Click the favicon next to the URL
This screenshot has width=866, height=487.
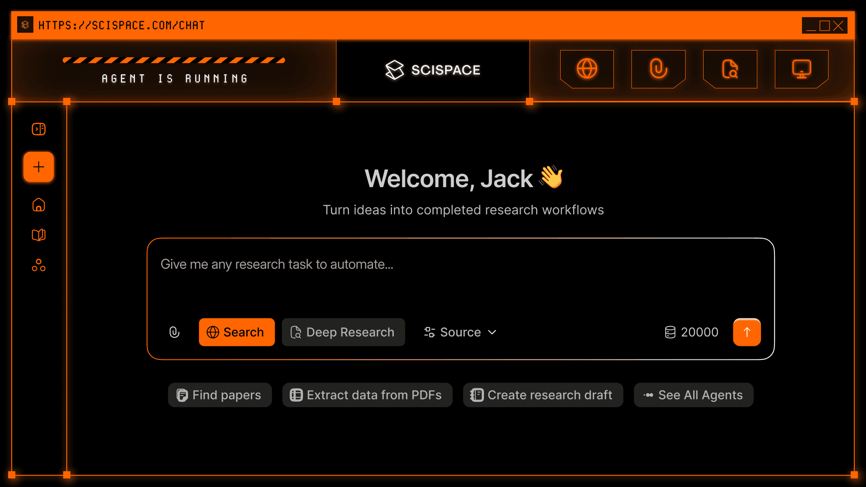point(25,25)
